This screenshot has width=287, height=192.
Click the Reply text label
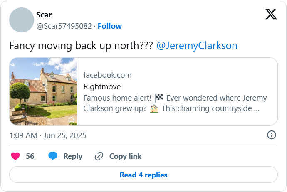click(x=73, y=156)
